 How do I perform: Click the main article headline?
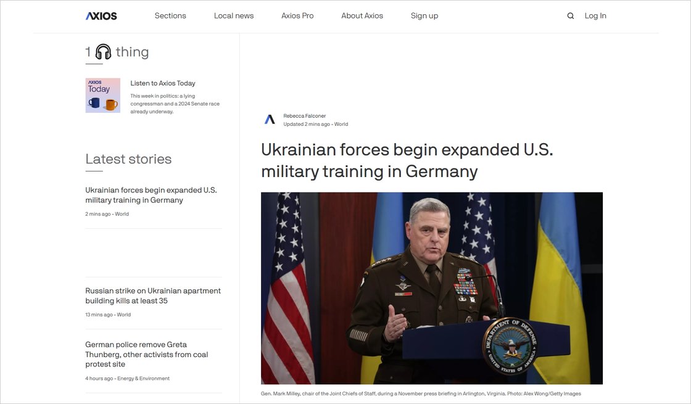(407, 160)
